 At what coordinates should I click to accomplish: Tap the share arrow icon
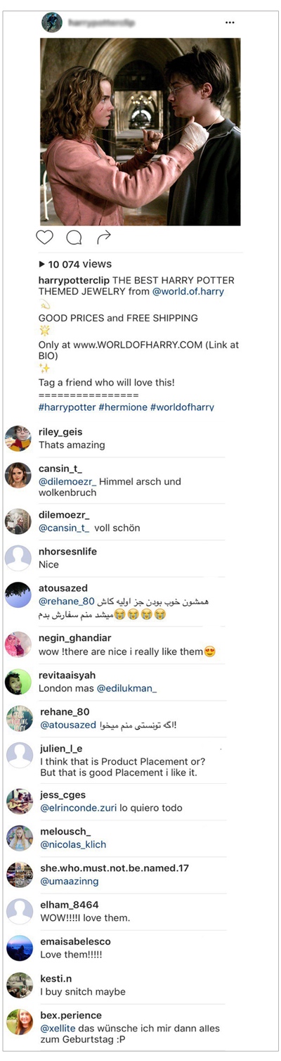point(103,238)
